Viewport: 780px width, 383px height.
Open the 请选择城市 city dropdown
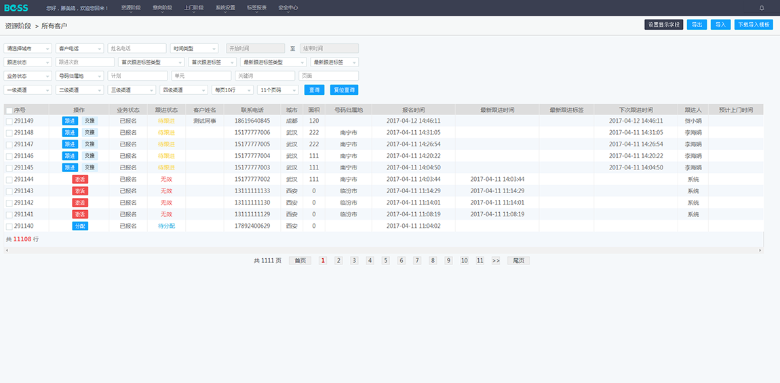click(x=28, y=49)
